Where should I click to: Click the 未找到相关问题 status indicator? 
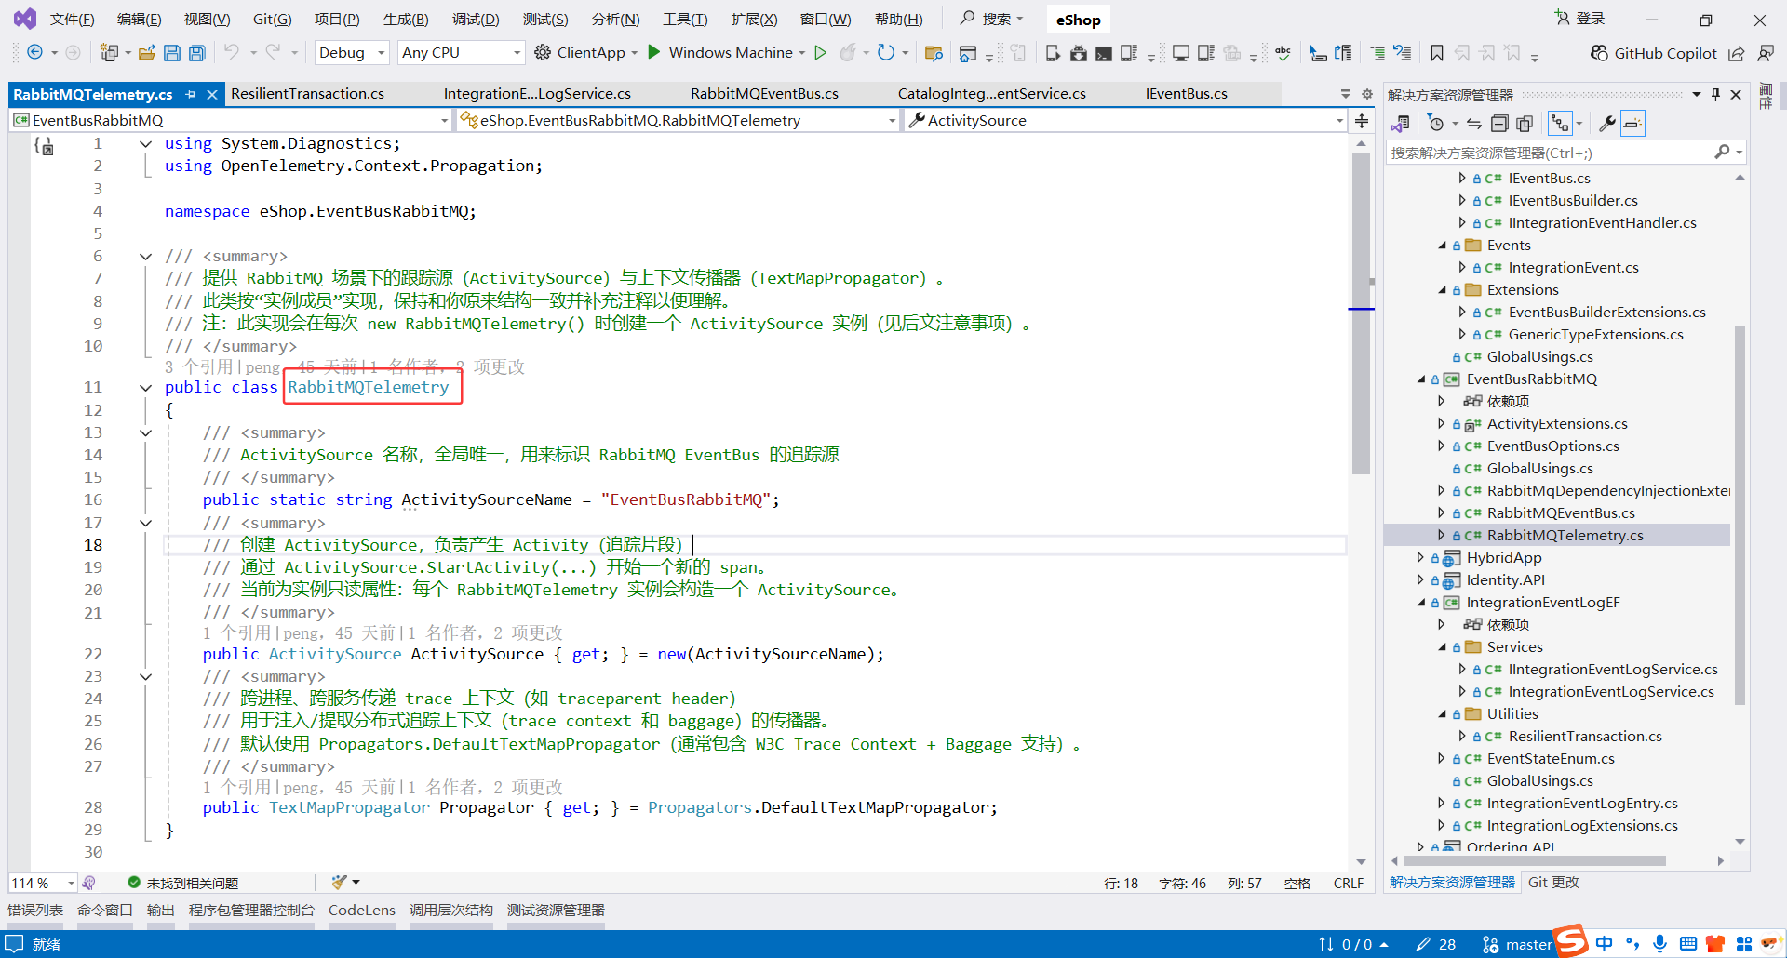click(x=182, y=883)
